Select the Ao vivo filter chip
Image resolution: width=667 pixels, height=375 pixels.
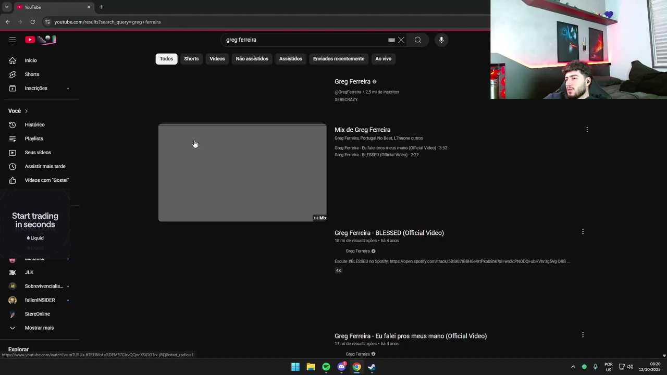pos(383,59)
